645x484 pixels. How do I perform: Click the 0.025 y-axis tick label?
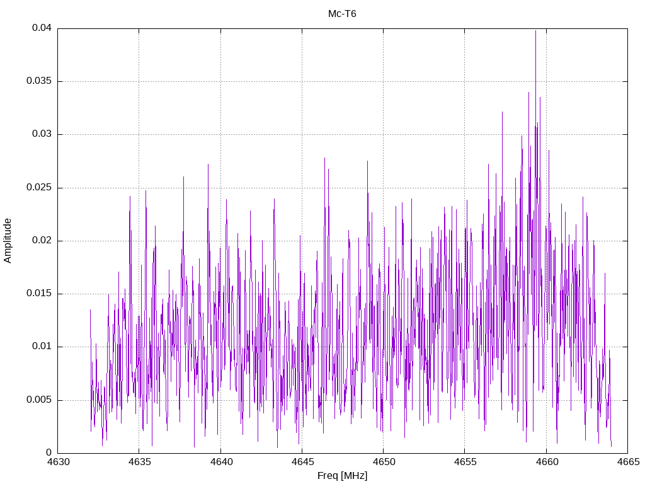tap(39, 188)
